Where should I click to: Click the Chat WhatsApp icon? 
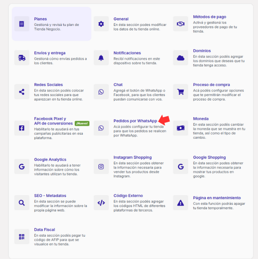(x=101, y=92)
